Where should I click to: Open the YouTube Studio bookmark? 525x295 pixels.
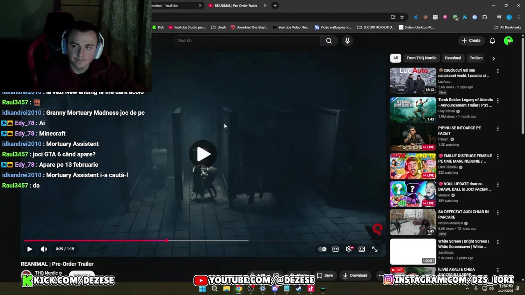coord(187,27)
